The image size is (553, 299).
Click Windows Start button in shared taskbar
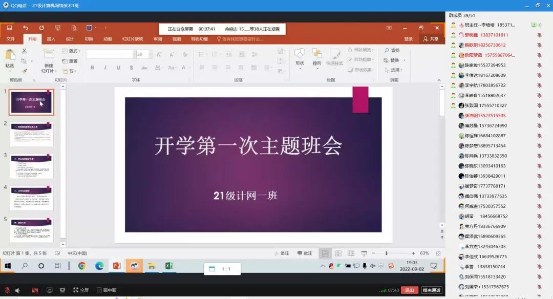pos(8,266)
